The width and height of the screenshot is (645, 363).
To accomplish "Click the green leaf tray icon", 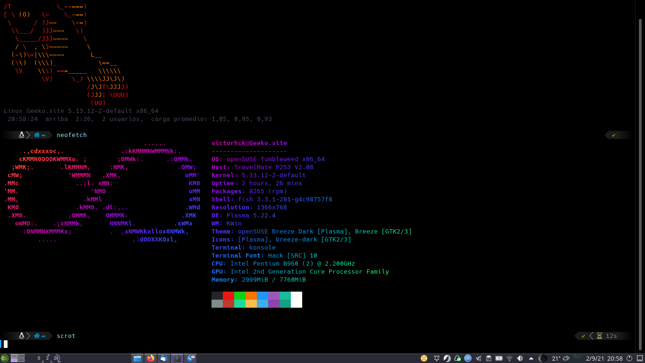I will pos(447,358).
